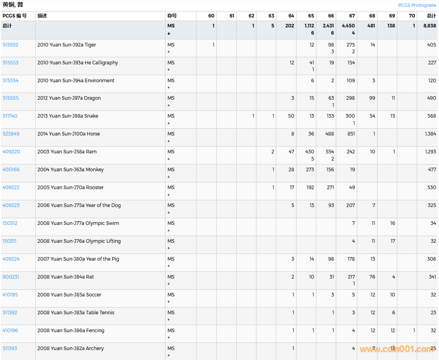This screenshot has height=360, width=439.
Task: Click the grade 67 column header
Action: (352, 16)
